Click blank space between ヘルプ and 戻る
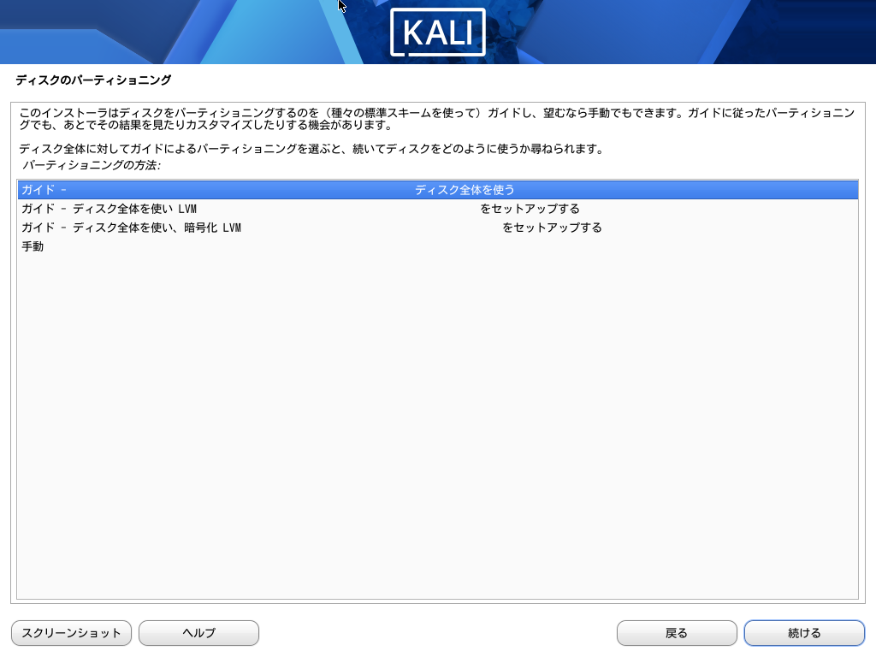The image size is (876, 657). click(437, 633)
